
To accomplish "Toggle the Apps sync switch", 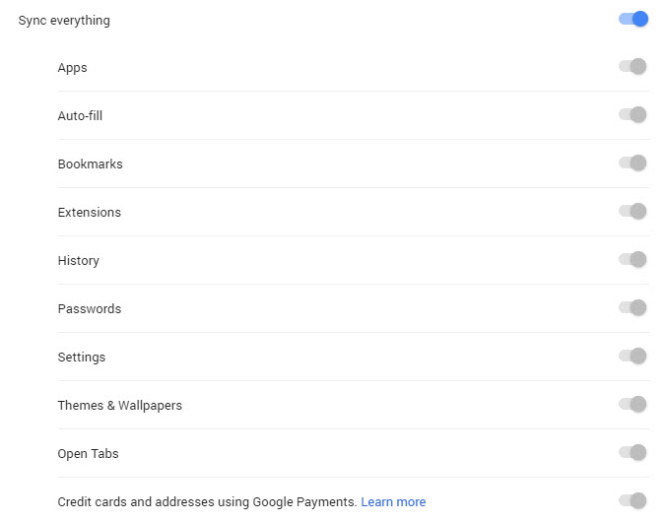I will [633, 67].
